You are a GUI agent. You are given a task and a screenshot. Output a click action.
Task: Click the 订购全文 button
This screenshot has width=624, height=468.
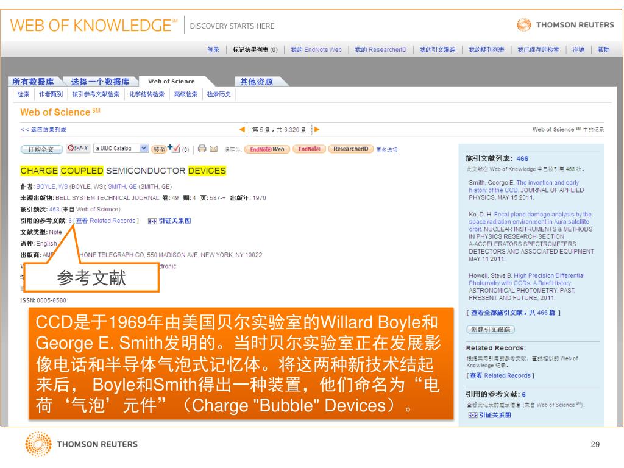41,149
